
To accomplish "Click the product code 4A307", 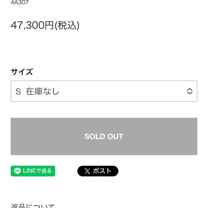I will 20,3.
